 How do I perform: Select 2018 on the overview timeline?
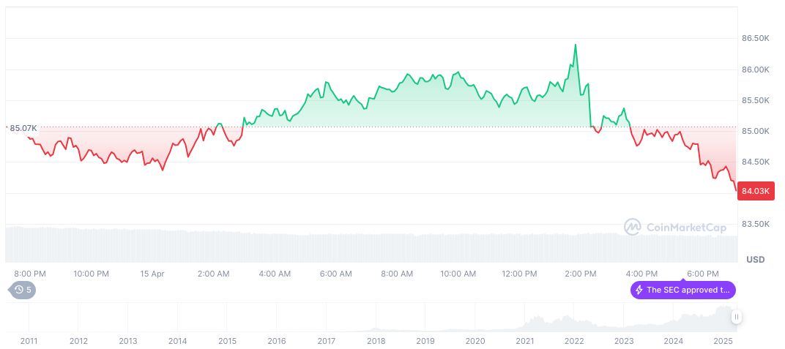(376, 341)
